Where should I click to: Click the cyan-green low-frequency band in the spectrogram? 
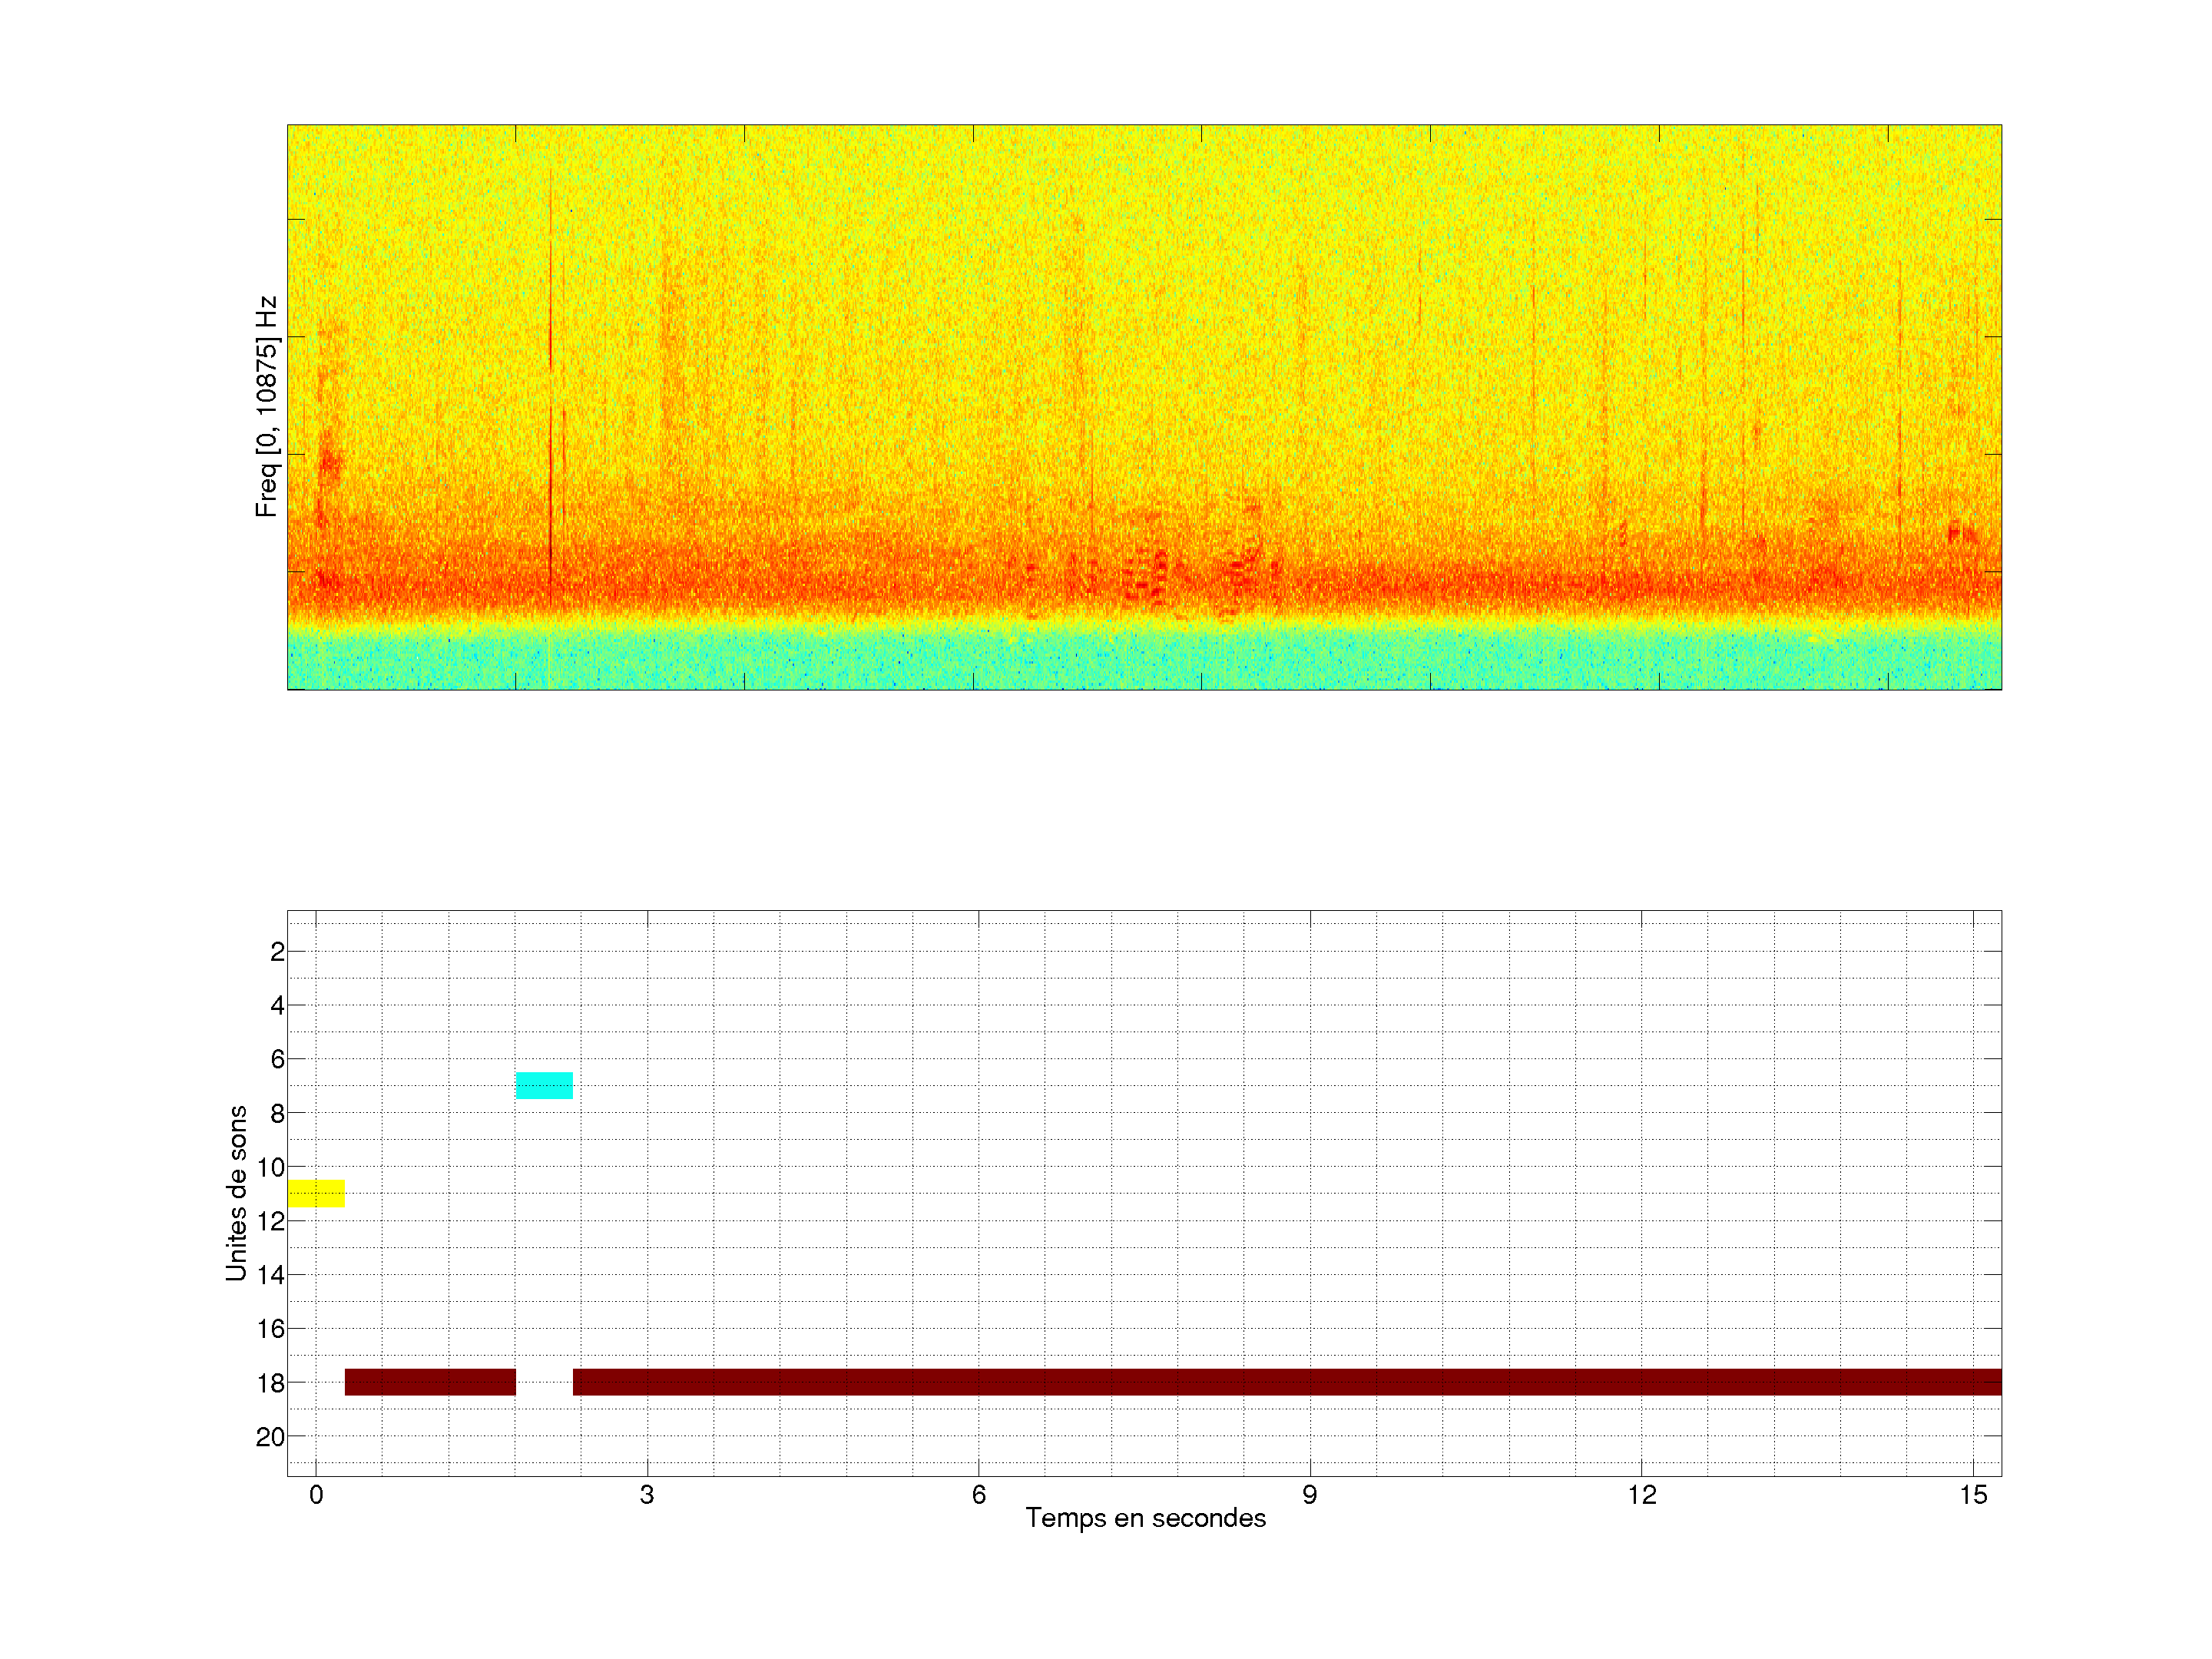tap(1144, 660)
